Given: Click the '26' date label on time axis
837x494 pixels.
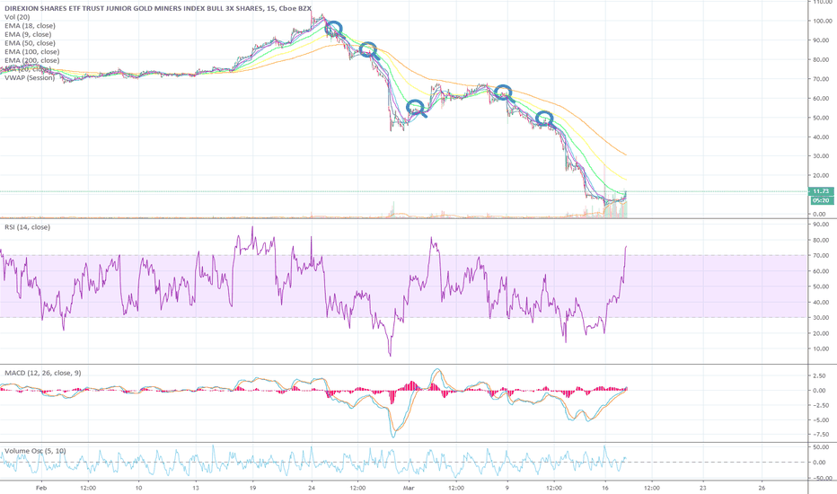Looking at the screenshot, I should tap(762, 488).
